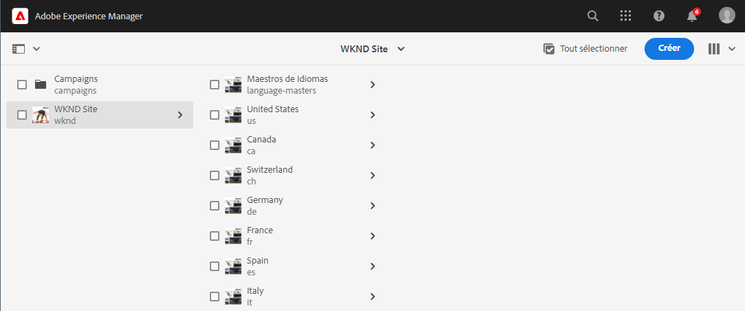Click the Campaigns folder icon
745x311 pixels.
click(x=41, y=85)
